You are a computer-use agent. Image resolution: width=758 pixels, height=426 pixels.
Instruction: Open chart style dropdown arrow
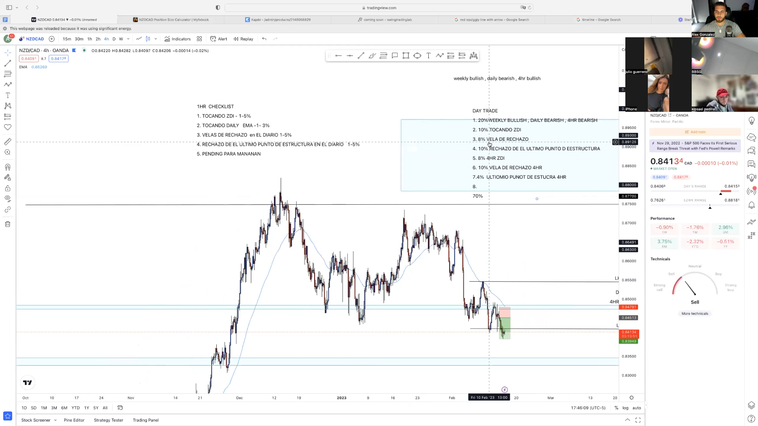pos(156,39)
